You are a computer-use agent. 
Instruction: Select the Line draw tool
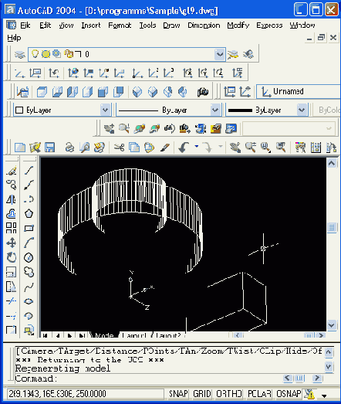tap(29, 170)
